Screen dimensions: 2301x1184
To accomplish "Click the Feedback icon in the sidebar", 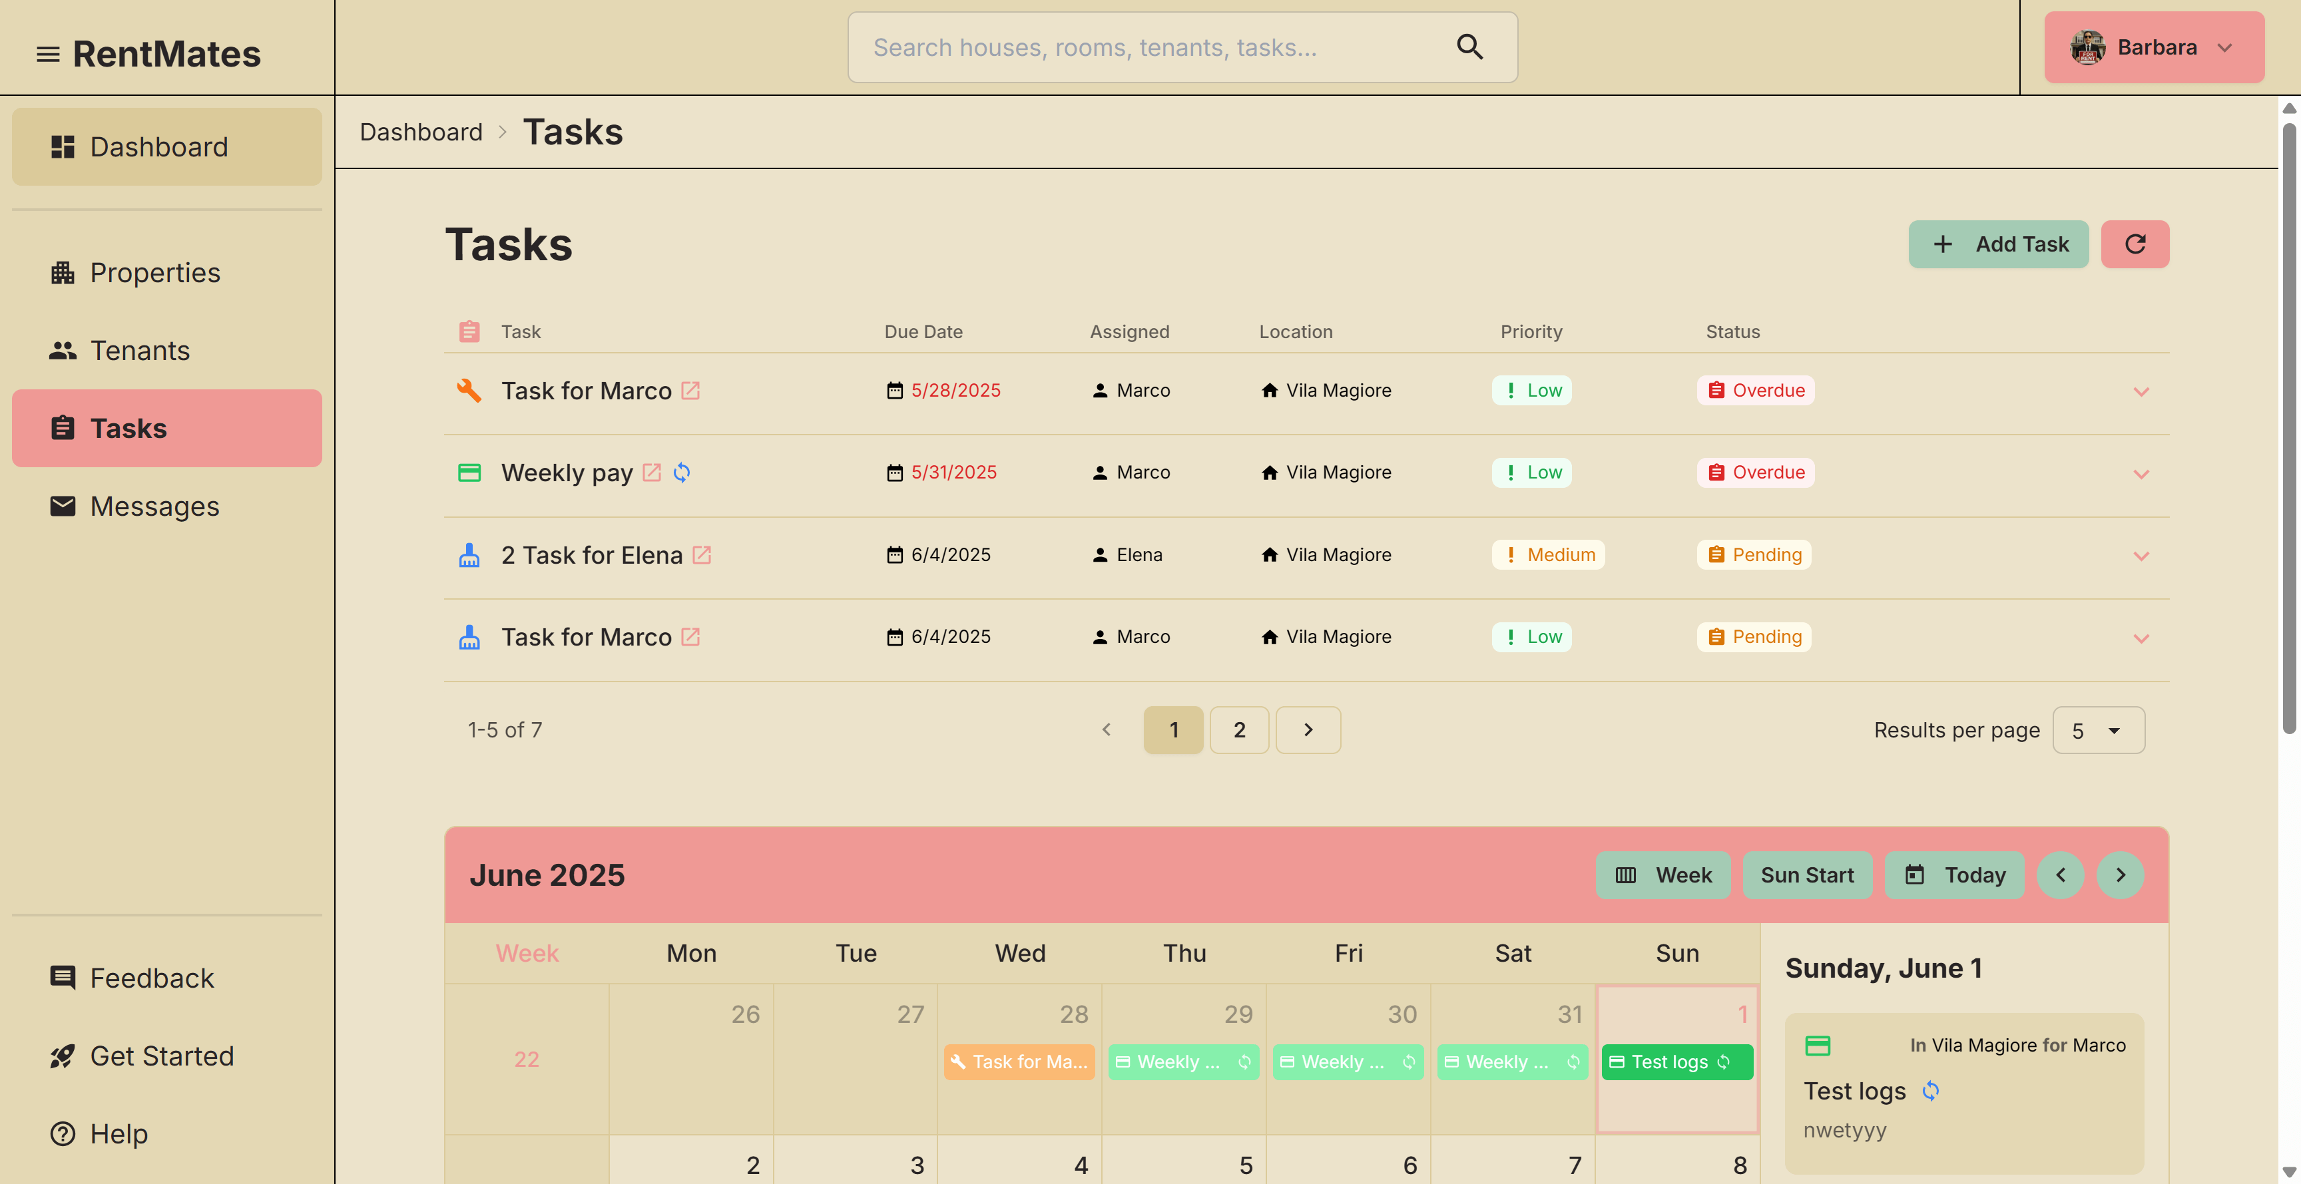I will 62,978.
